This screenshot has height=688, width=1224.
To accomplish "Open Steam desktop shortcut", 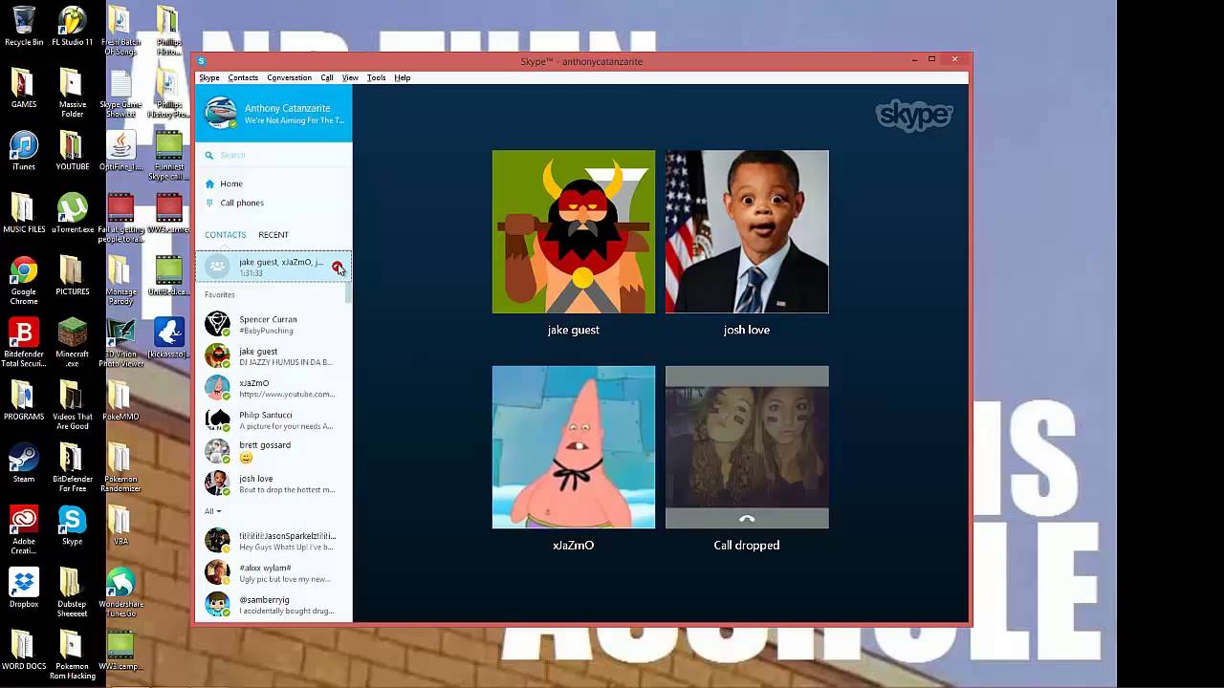I will 24,463.
